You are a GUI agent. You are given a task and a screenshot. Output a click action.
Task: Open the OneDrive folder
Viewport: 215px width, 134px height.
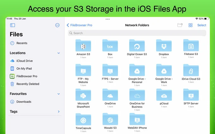pyautogui.click(x=110, y=95)
